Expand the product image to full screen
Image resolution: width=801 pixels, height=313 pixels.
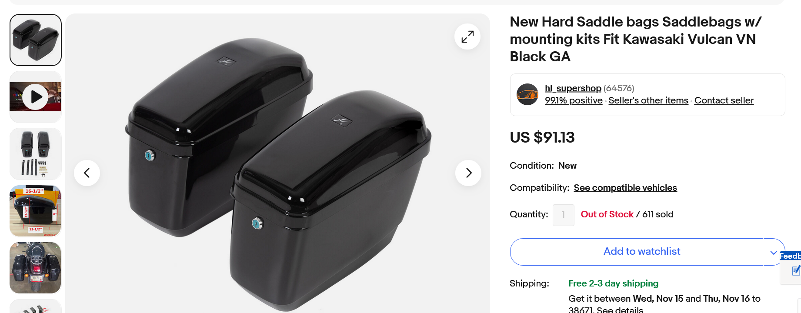pyautogui.click(x=467, y=37)
